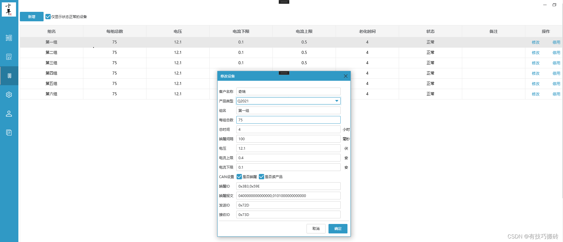Confirm with the 确定 button
The height and width of the screenshot is (242, 563).
tap(338, 229)
